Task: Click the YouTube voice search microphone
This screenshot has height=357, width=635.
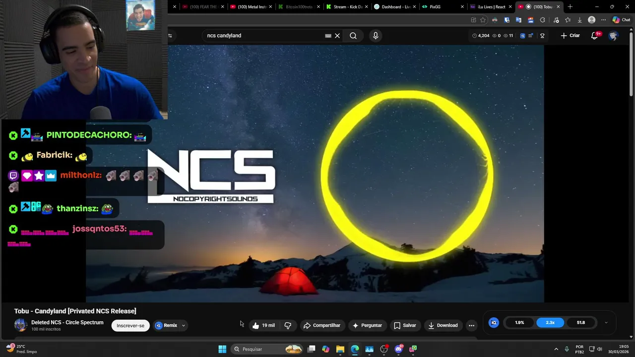Action: pos(376,36)
